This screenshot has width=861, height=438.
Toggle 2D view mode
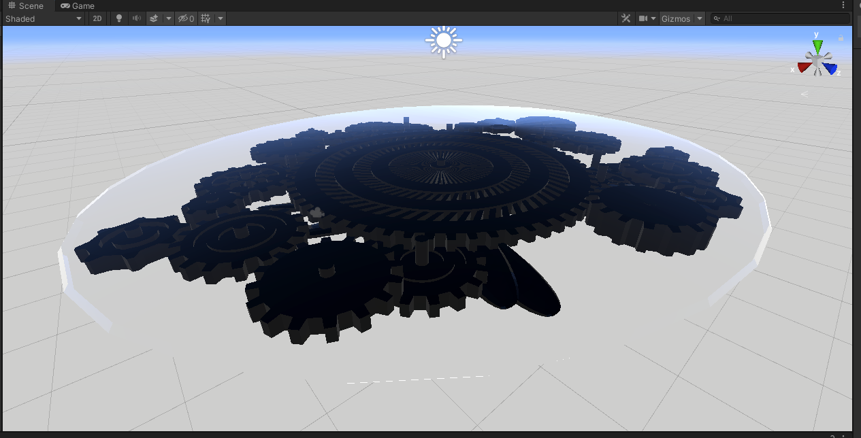(97, 18)
